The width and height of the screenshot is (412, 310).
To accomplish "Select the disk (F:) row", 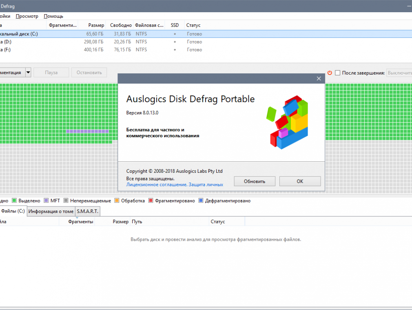I will click(206, 50).
